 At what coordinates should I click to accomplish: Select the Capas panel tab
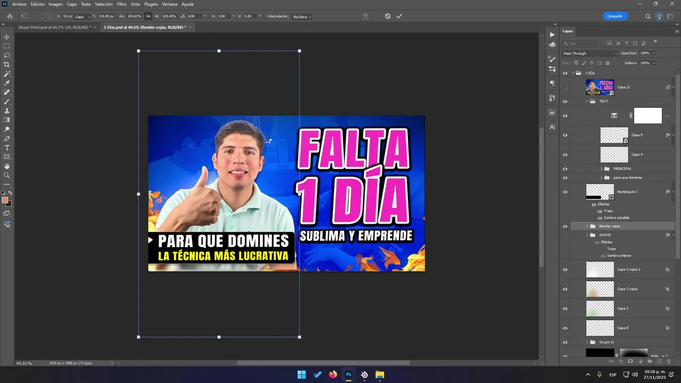568,31
